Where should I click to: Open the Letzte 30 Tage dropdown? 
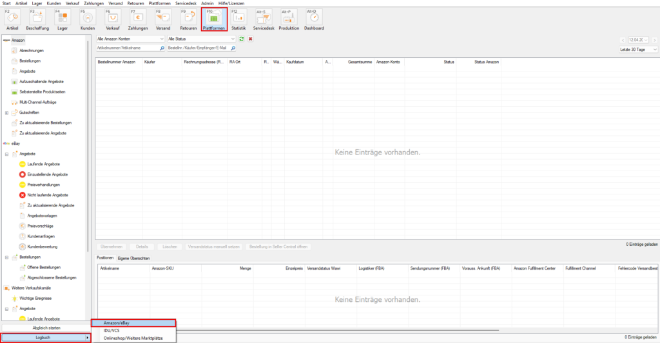tap(638, 50)
